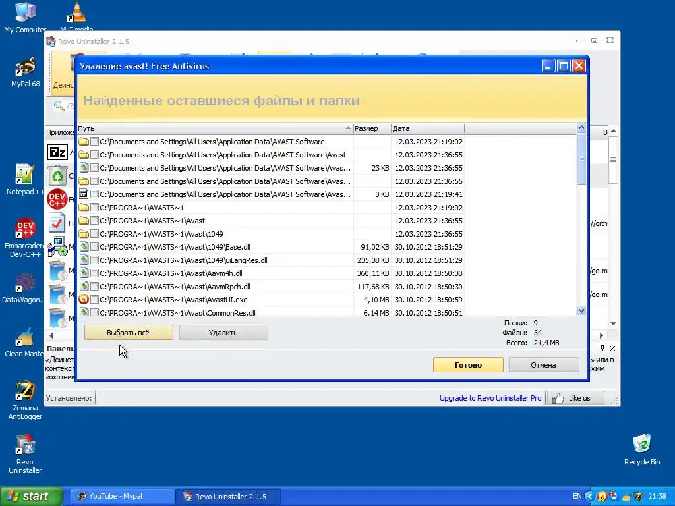Open Zemana AntiLogger desktop icon

(x=25, y=400)
